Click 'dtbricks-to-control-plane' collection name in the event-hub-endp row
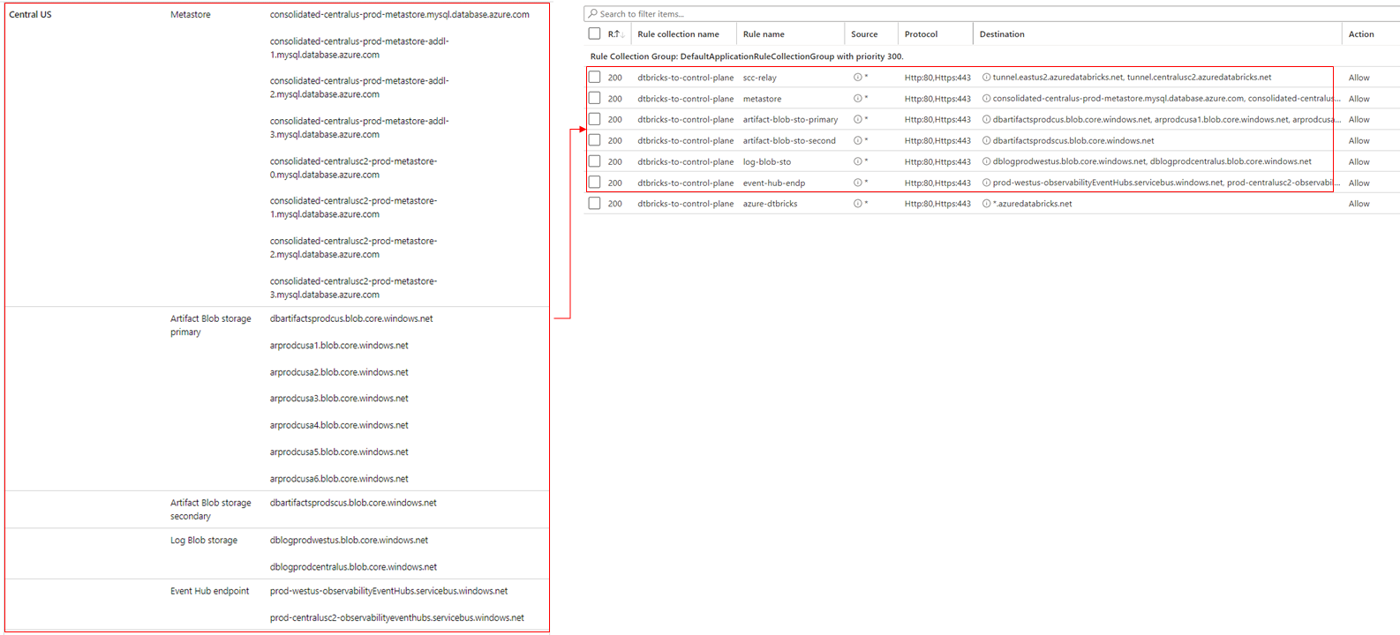 686,183
